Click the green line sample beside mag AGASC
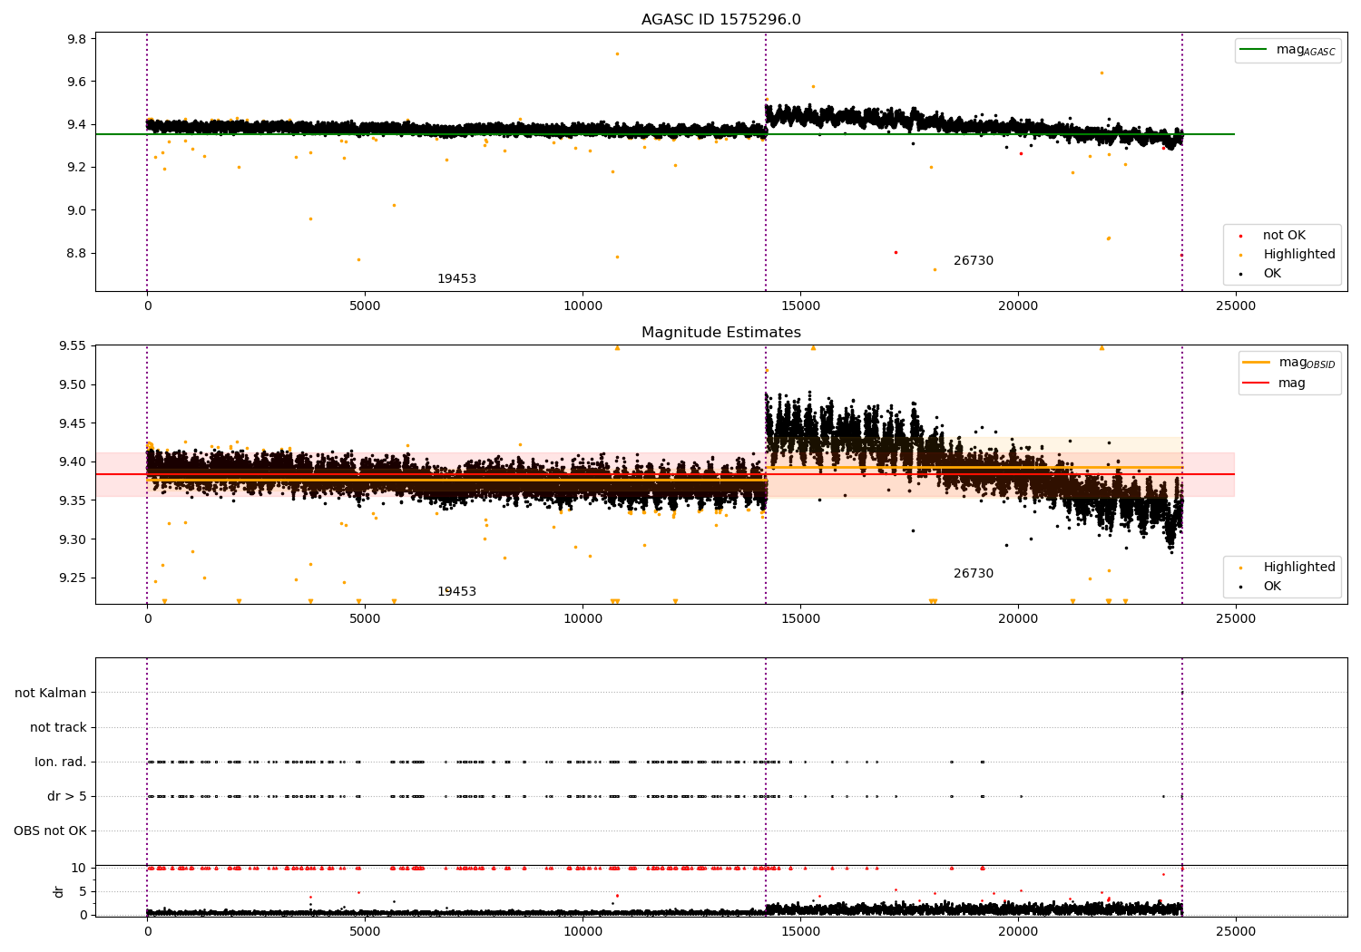This screenshot has height=952, width=1361. 1254,50
